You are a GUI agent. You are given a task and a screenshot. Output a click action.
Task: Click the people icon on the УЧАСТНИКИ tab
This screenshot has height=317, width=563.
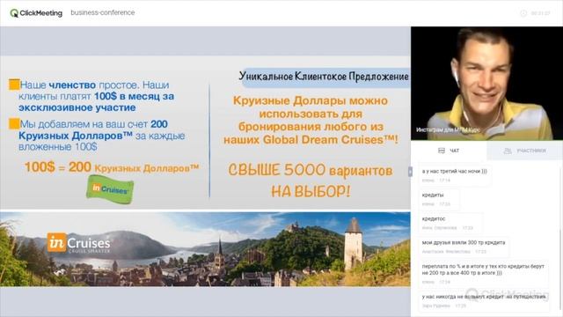[x=508, y=151]
